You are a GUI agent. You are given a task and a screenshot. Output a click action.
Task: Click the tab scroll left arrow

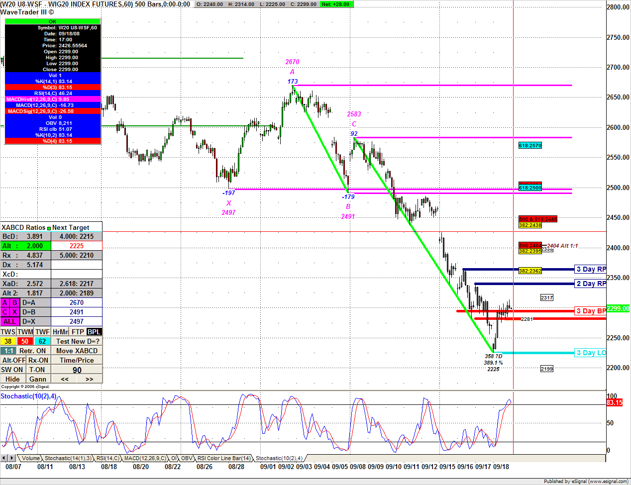(4, 458)
